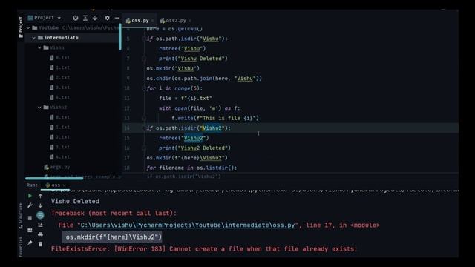475x267 pixels.
Task: Open the Project panel settings gear
Action: 107,18
